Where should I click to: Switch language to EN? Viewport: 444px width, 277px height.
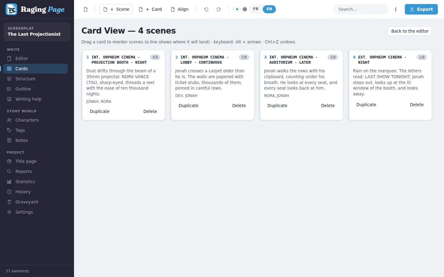click(x=269, y=9)
